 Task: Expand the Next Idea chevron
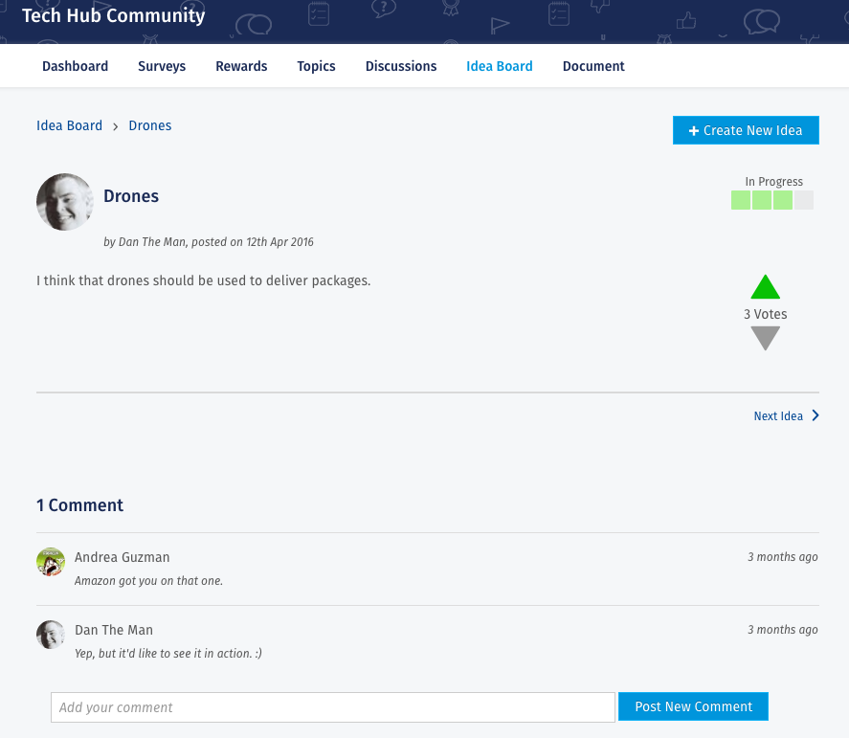coord(815,415)
